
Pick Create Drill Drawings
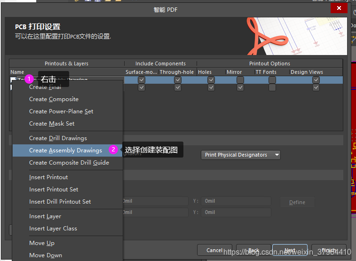[x=68, y=138]
